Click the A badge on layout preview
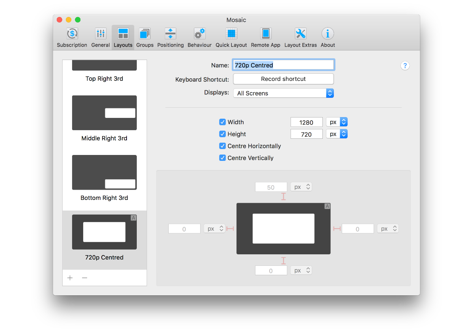Viewport: 473px width, 332px height. tap(327, 206)
